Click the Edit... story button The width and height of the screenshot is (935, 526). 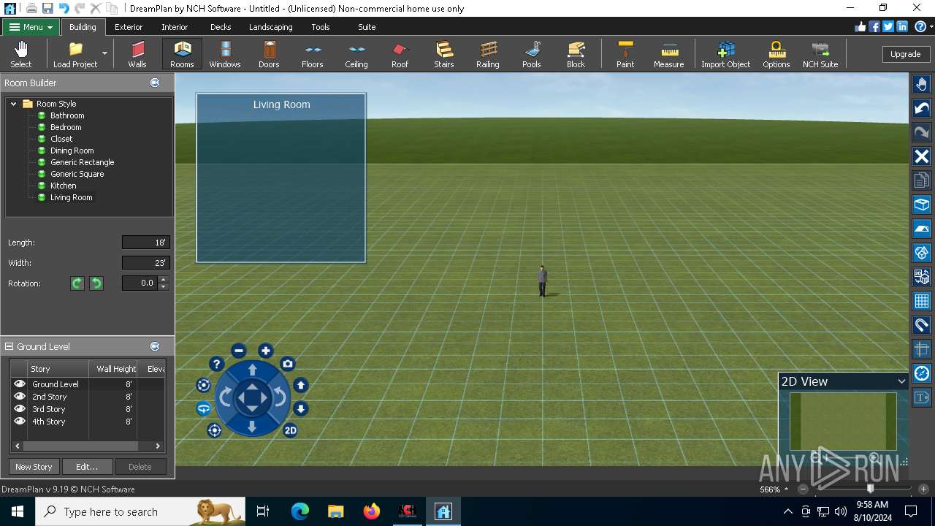tap(87, 467)
